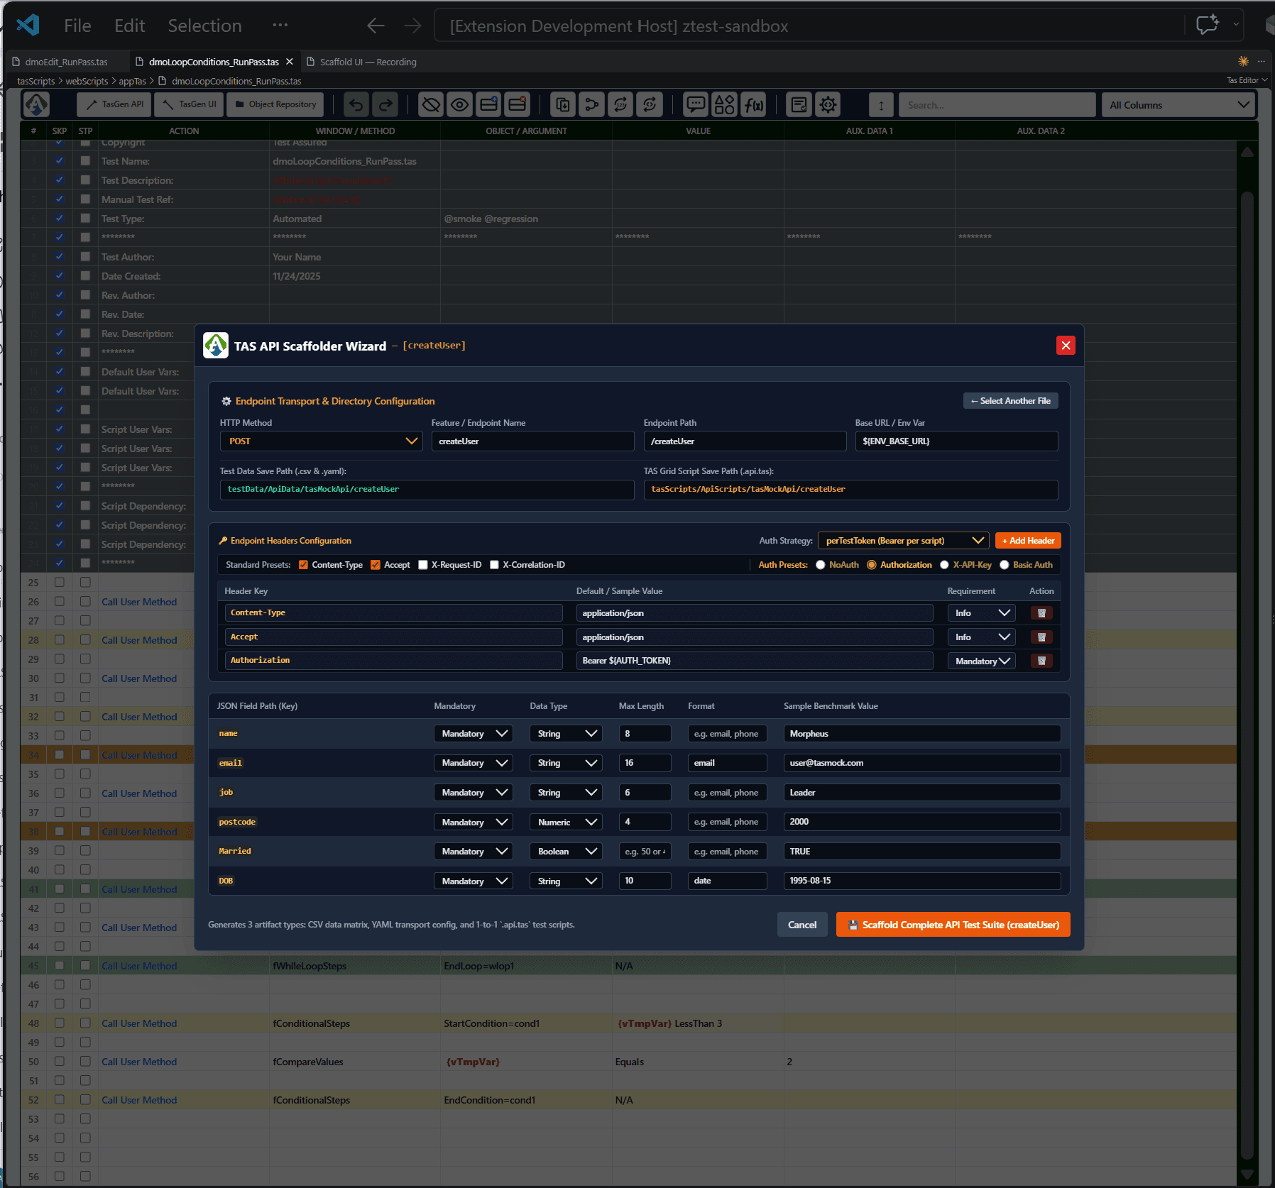The width and height of the screenshot is (1275, 1188).
Task: Open the Boolean data type dropdown for Married
Action: click(x=565, y=852)
